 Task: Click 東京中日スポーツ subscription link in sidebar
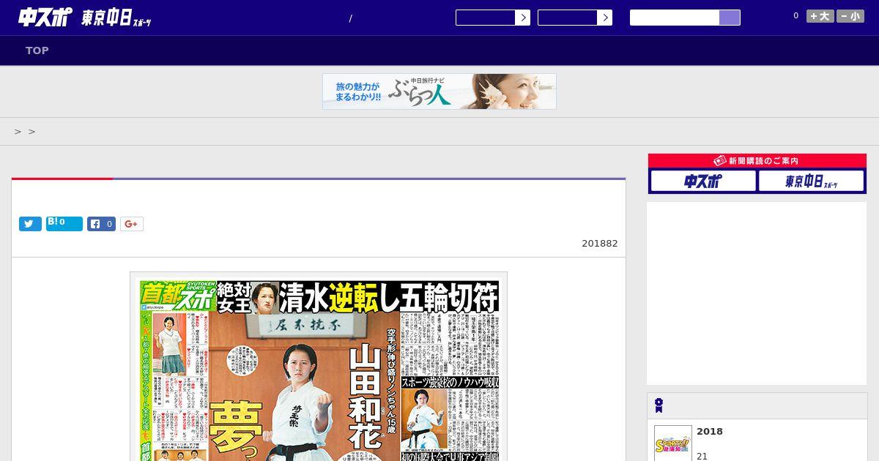pos(812,181)
